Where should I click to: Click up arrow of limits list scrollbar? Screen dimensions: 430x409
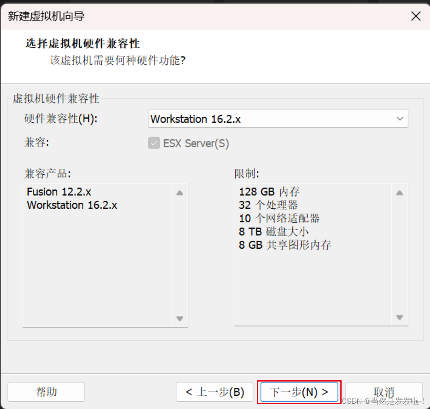coord(400,193)
